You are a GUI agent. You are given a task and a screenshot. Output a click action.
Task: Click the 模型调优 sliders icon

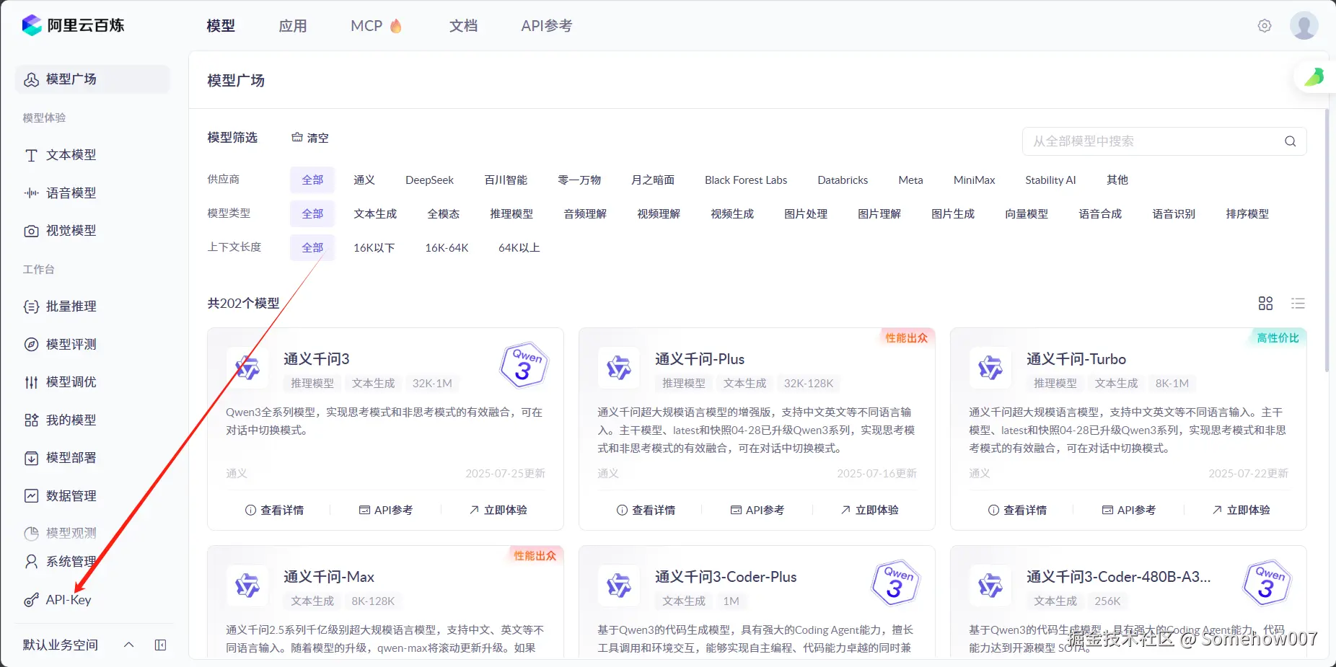pyautogui.click(x=31, y=382)
